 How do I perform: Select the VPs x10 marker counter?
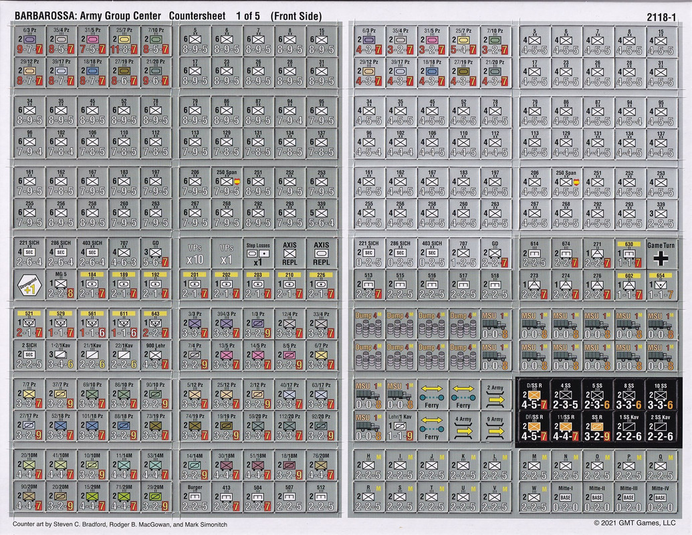[x=195, y=253]
